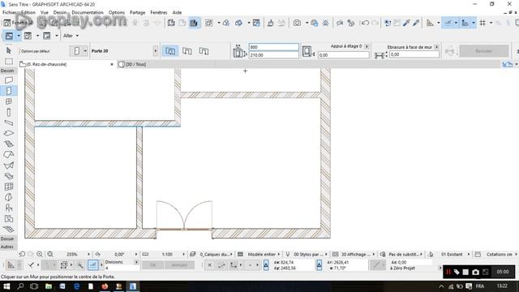Screen dimensions: 519x292
Task: Select the Door tool in toolbox
Action: (x=9, y=91)
